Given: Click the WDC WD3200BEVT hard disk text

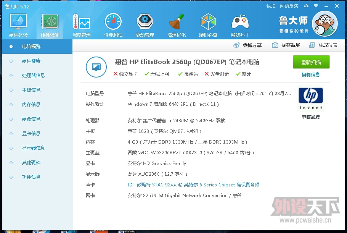Looking at the screenshot, I should [x=191, y=153].
